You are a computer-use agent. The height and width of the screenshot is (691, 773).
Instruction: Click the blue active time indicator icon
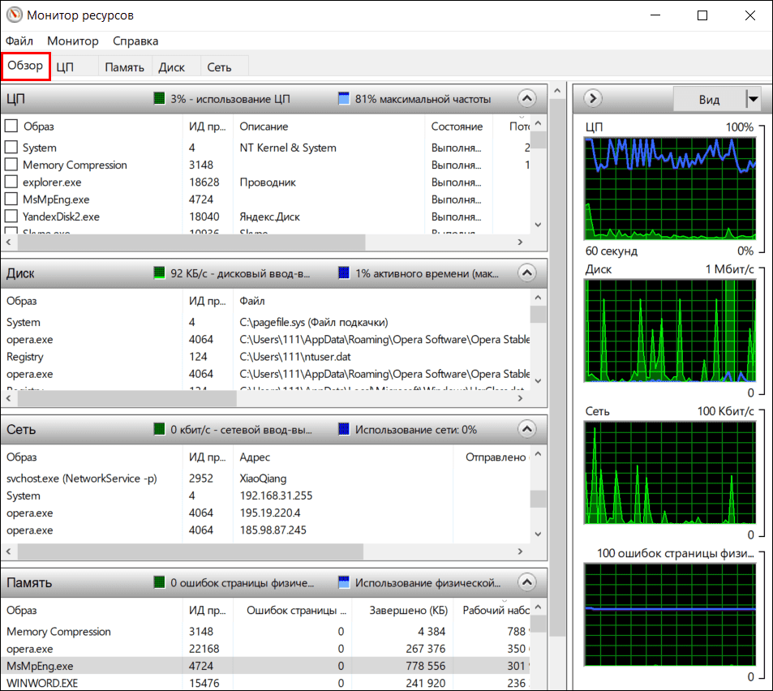click(344, 273)
